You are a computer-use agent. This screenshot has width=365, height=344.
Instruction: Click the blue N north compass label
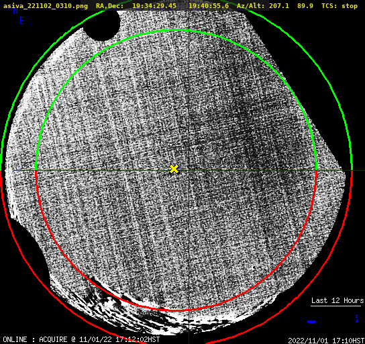pos(15,11)
